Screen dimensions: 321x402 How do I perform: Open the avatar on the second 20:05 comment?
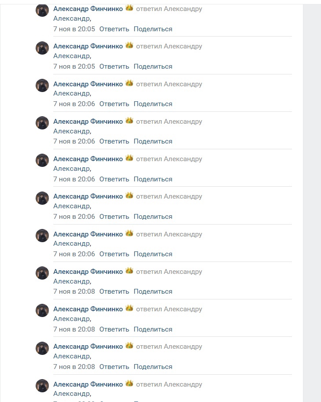click(42, 48)
